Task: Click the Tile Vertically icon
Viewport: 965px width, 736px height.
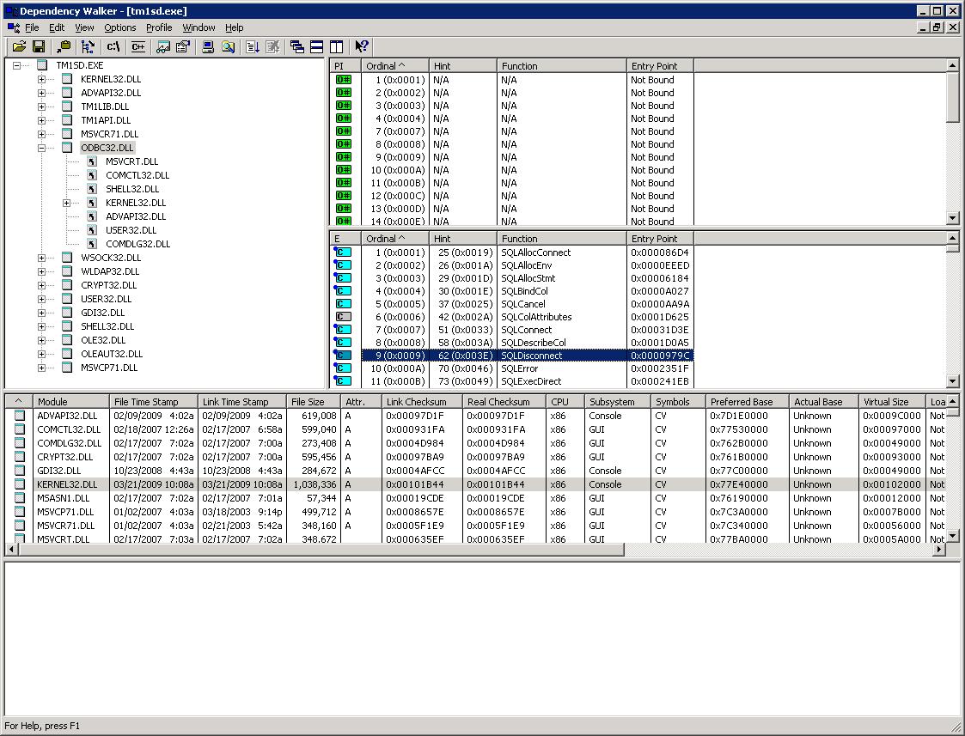Action: [337, 46]
